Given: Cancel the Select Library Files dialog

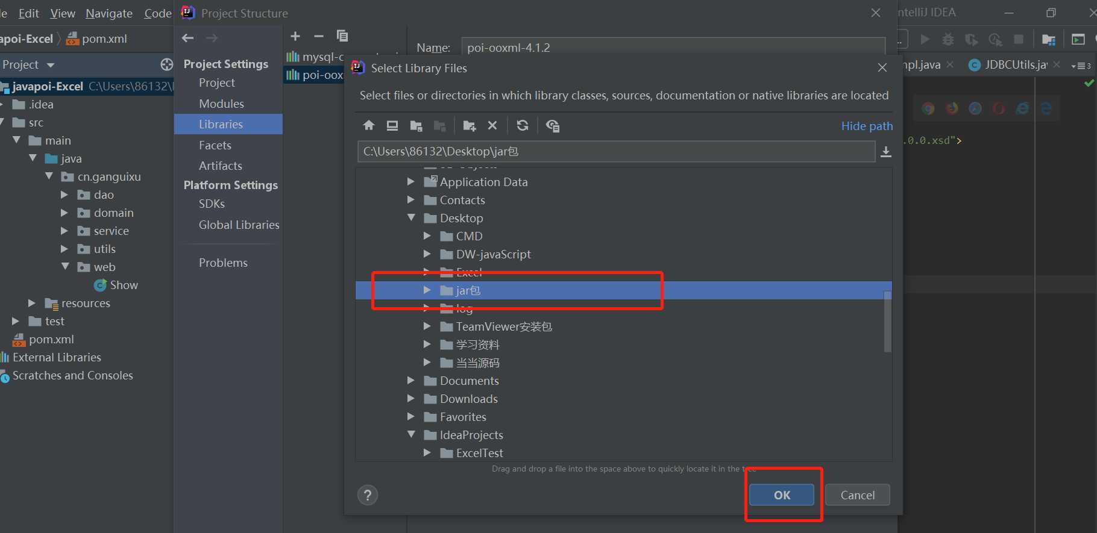Looking at the screenshot, I should 858,495.
